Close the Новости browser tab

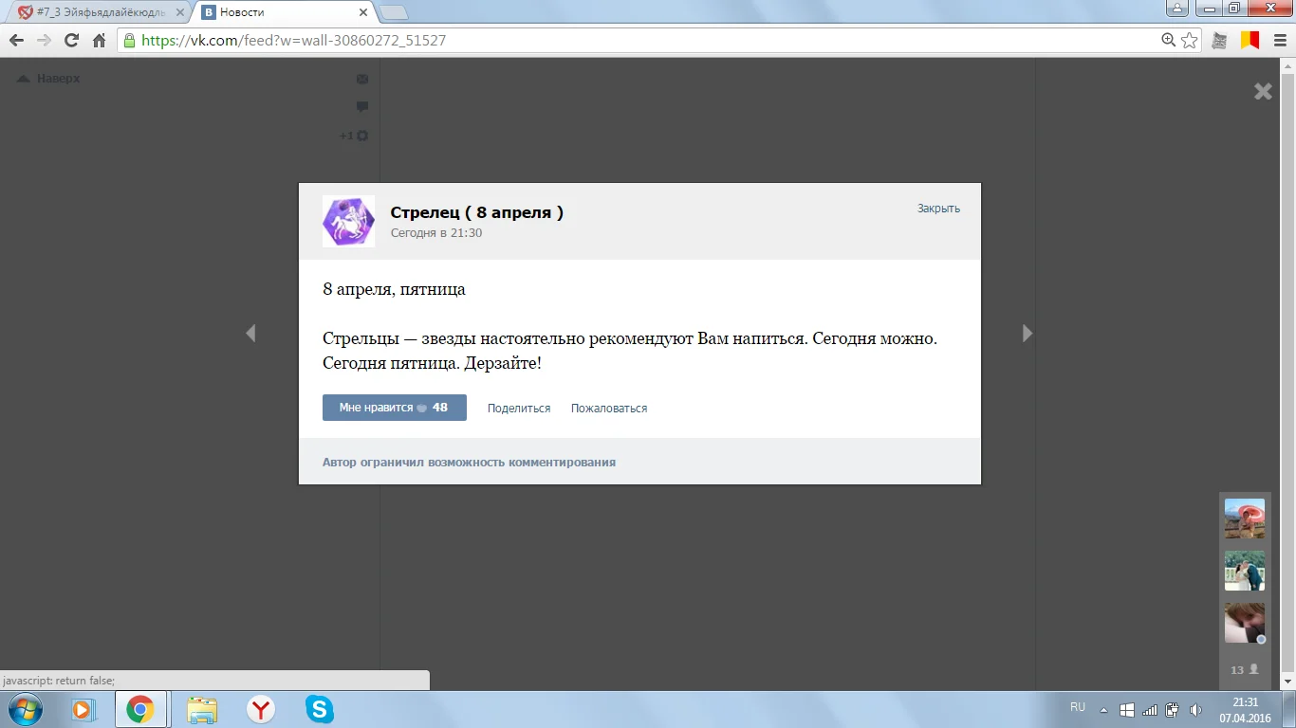(x=361, y=12)
